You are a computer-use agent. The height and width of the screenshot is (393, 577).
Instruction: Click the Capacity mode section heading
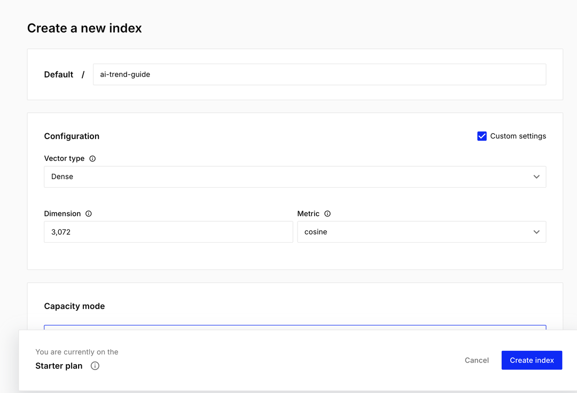click(x=74, y=306)
